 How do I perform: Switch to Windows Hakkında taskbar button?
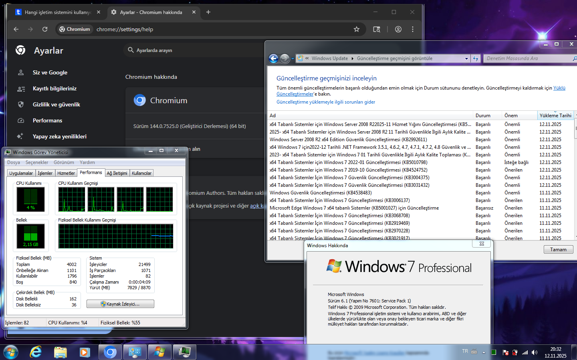(x=159, y=352)
